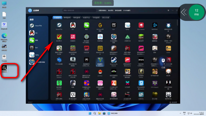
Task: Click the GTA5 quick link in header
Action: click(126, 10)
